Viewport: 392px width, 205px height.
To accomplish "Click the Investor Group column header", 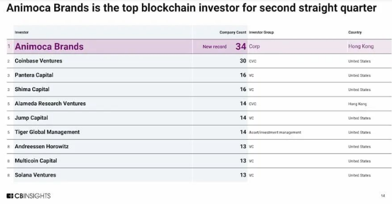I will pyautogui.click(x=262, y=32).
